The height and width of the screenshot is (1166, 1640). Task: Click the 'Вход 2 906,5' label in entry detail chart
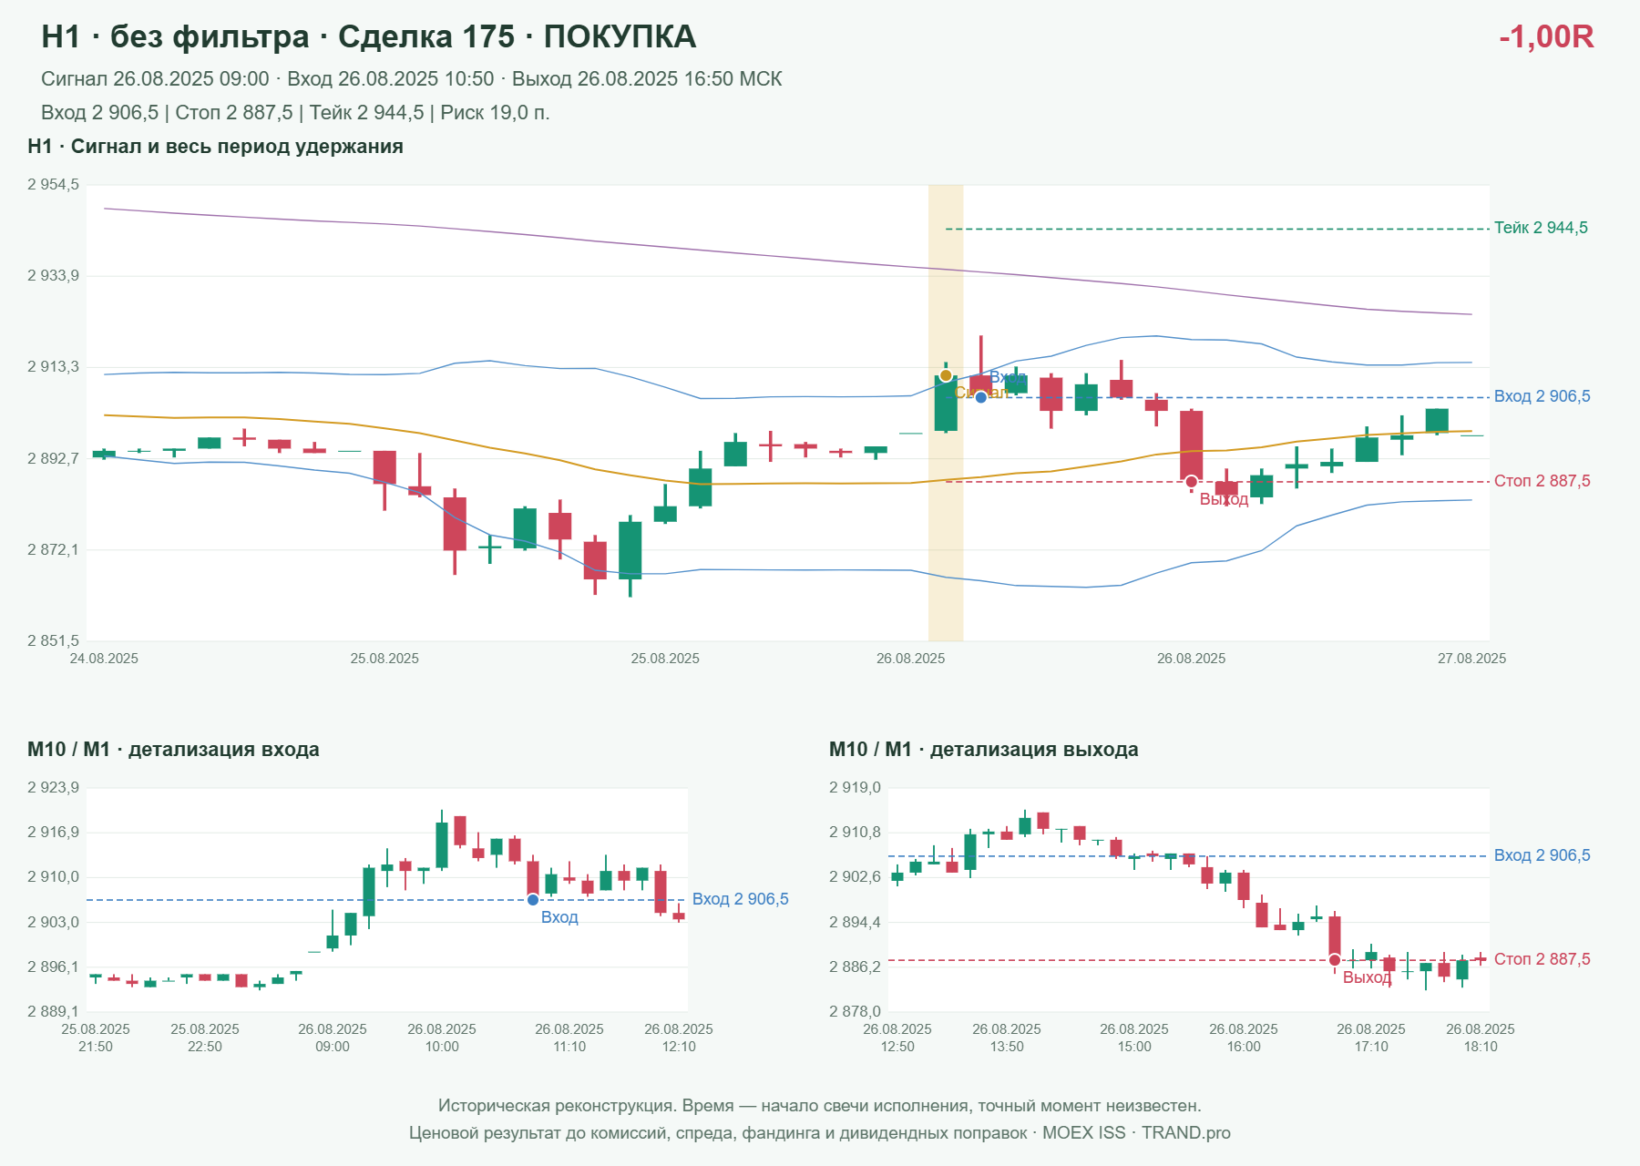coord(741,899)
